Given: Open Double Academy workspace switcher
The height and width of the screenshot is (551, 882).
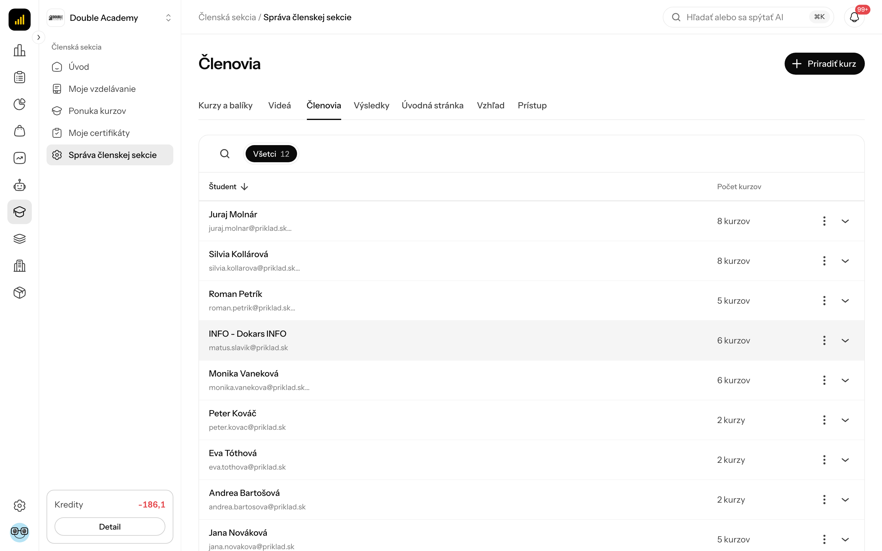Looking at the screenshot, I should point(110,17).
